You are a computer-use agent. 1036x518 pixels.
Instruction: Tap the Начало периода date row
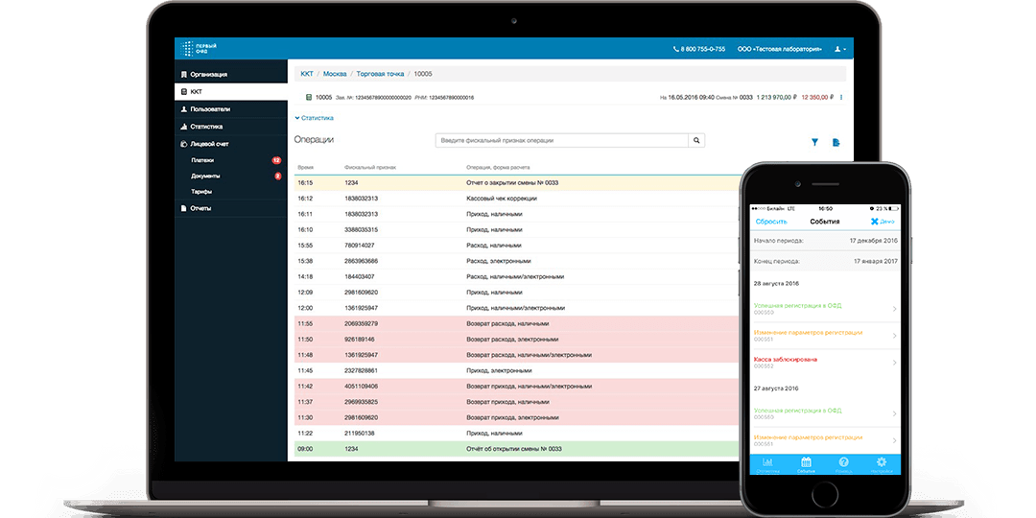[x=825, y=241]
